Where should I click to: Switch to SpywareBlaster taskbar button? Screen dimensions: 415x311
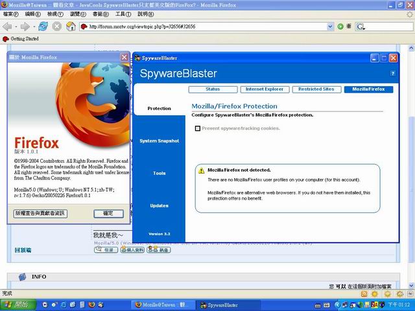(228, 305)
